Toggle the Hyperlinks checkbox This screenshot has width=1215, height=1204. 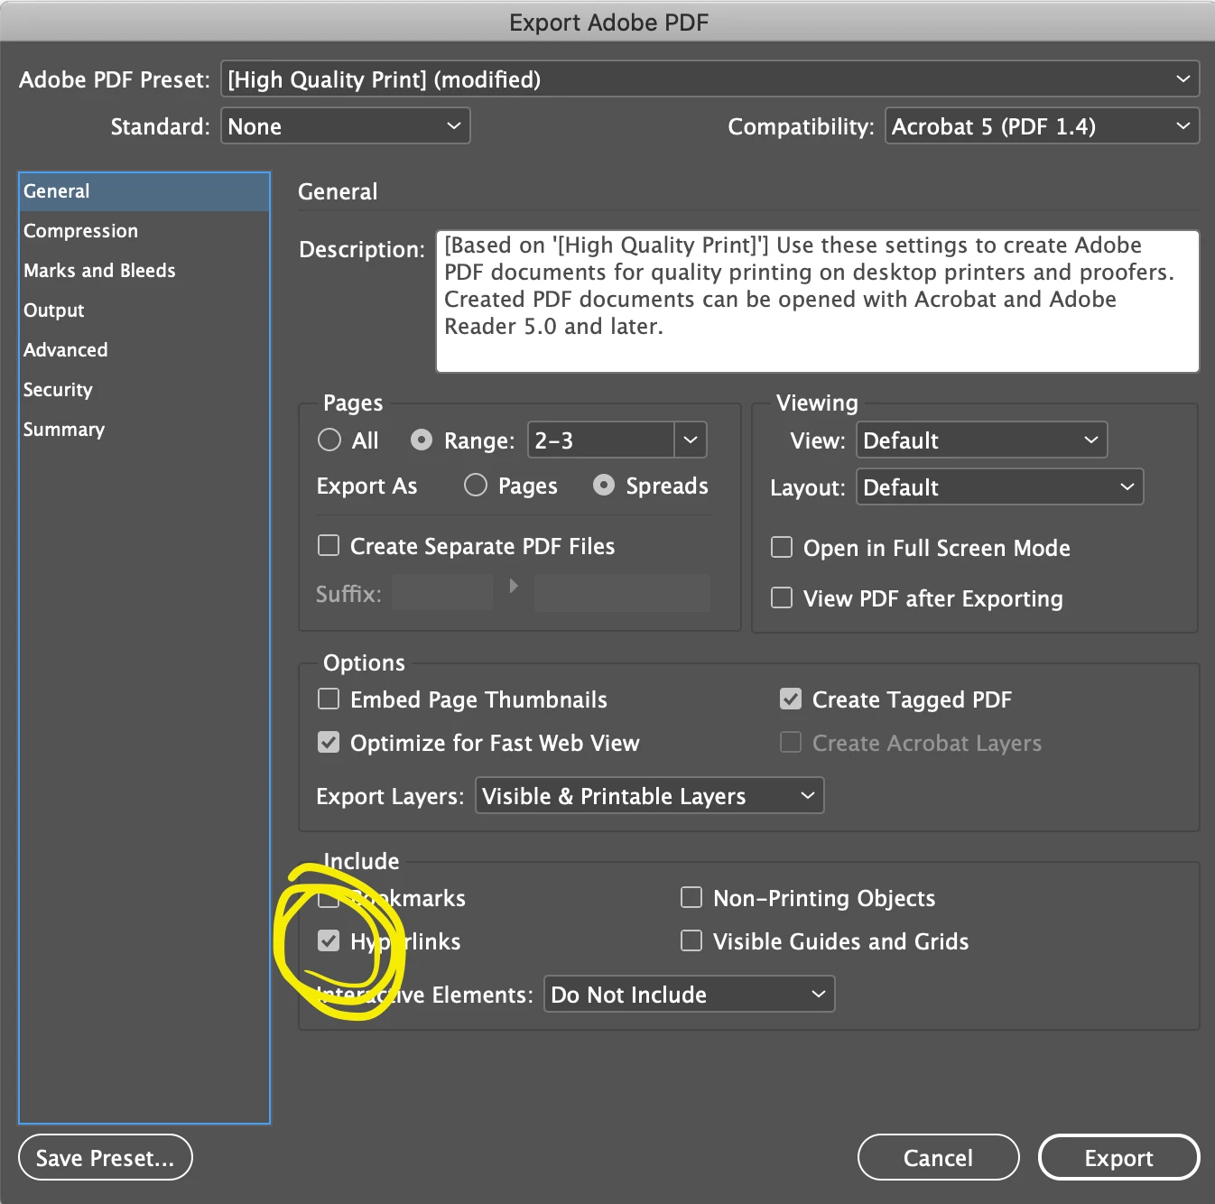[x=329, y=940]
